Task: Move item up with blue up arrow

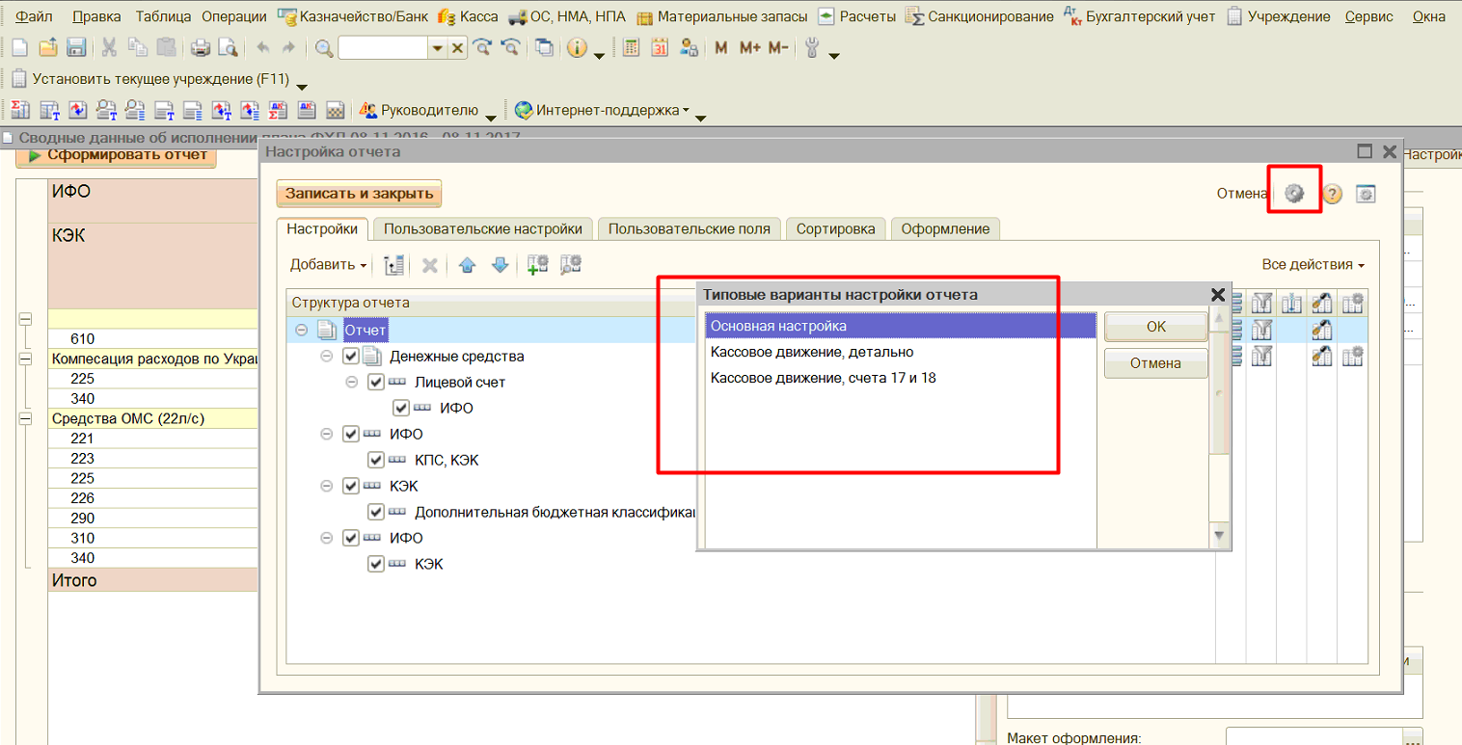Action: tap(467, 265)
